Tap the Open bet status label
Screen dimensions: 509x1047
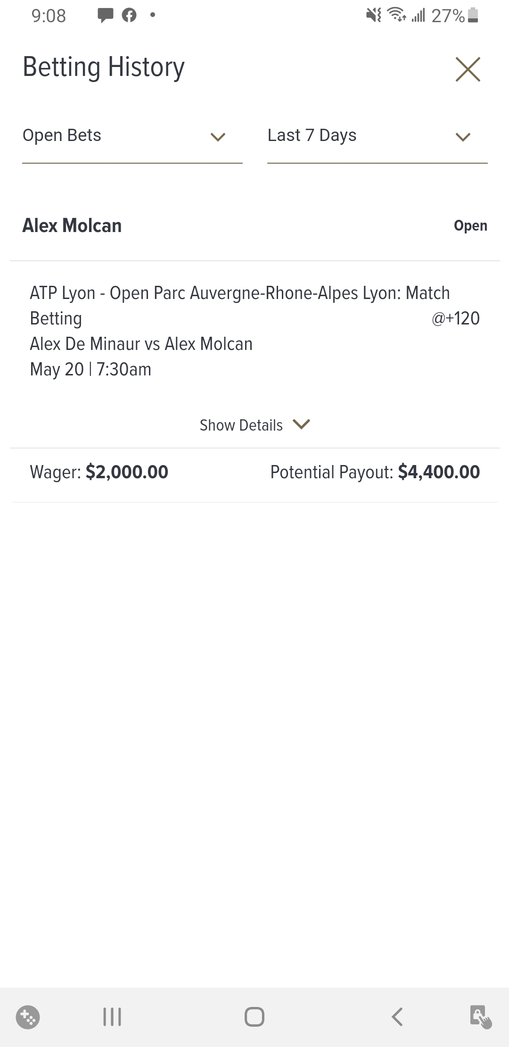click(x=470, y=226)
